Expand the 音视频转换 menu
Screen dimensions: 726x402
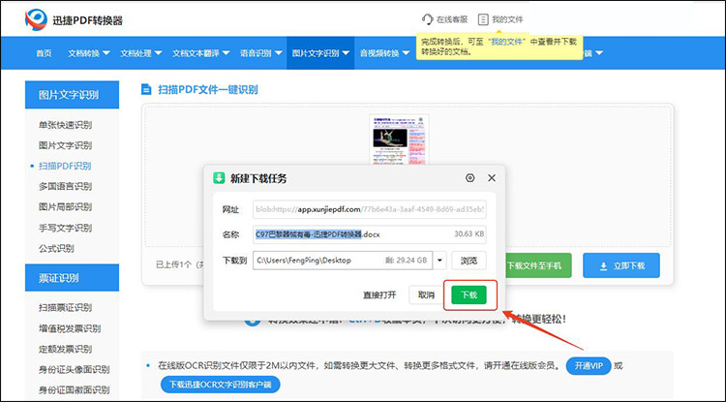click(x=384, y=53)
